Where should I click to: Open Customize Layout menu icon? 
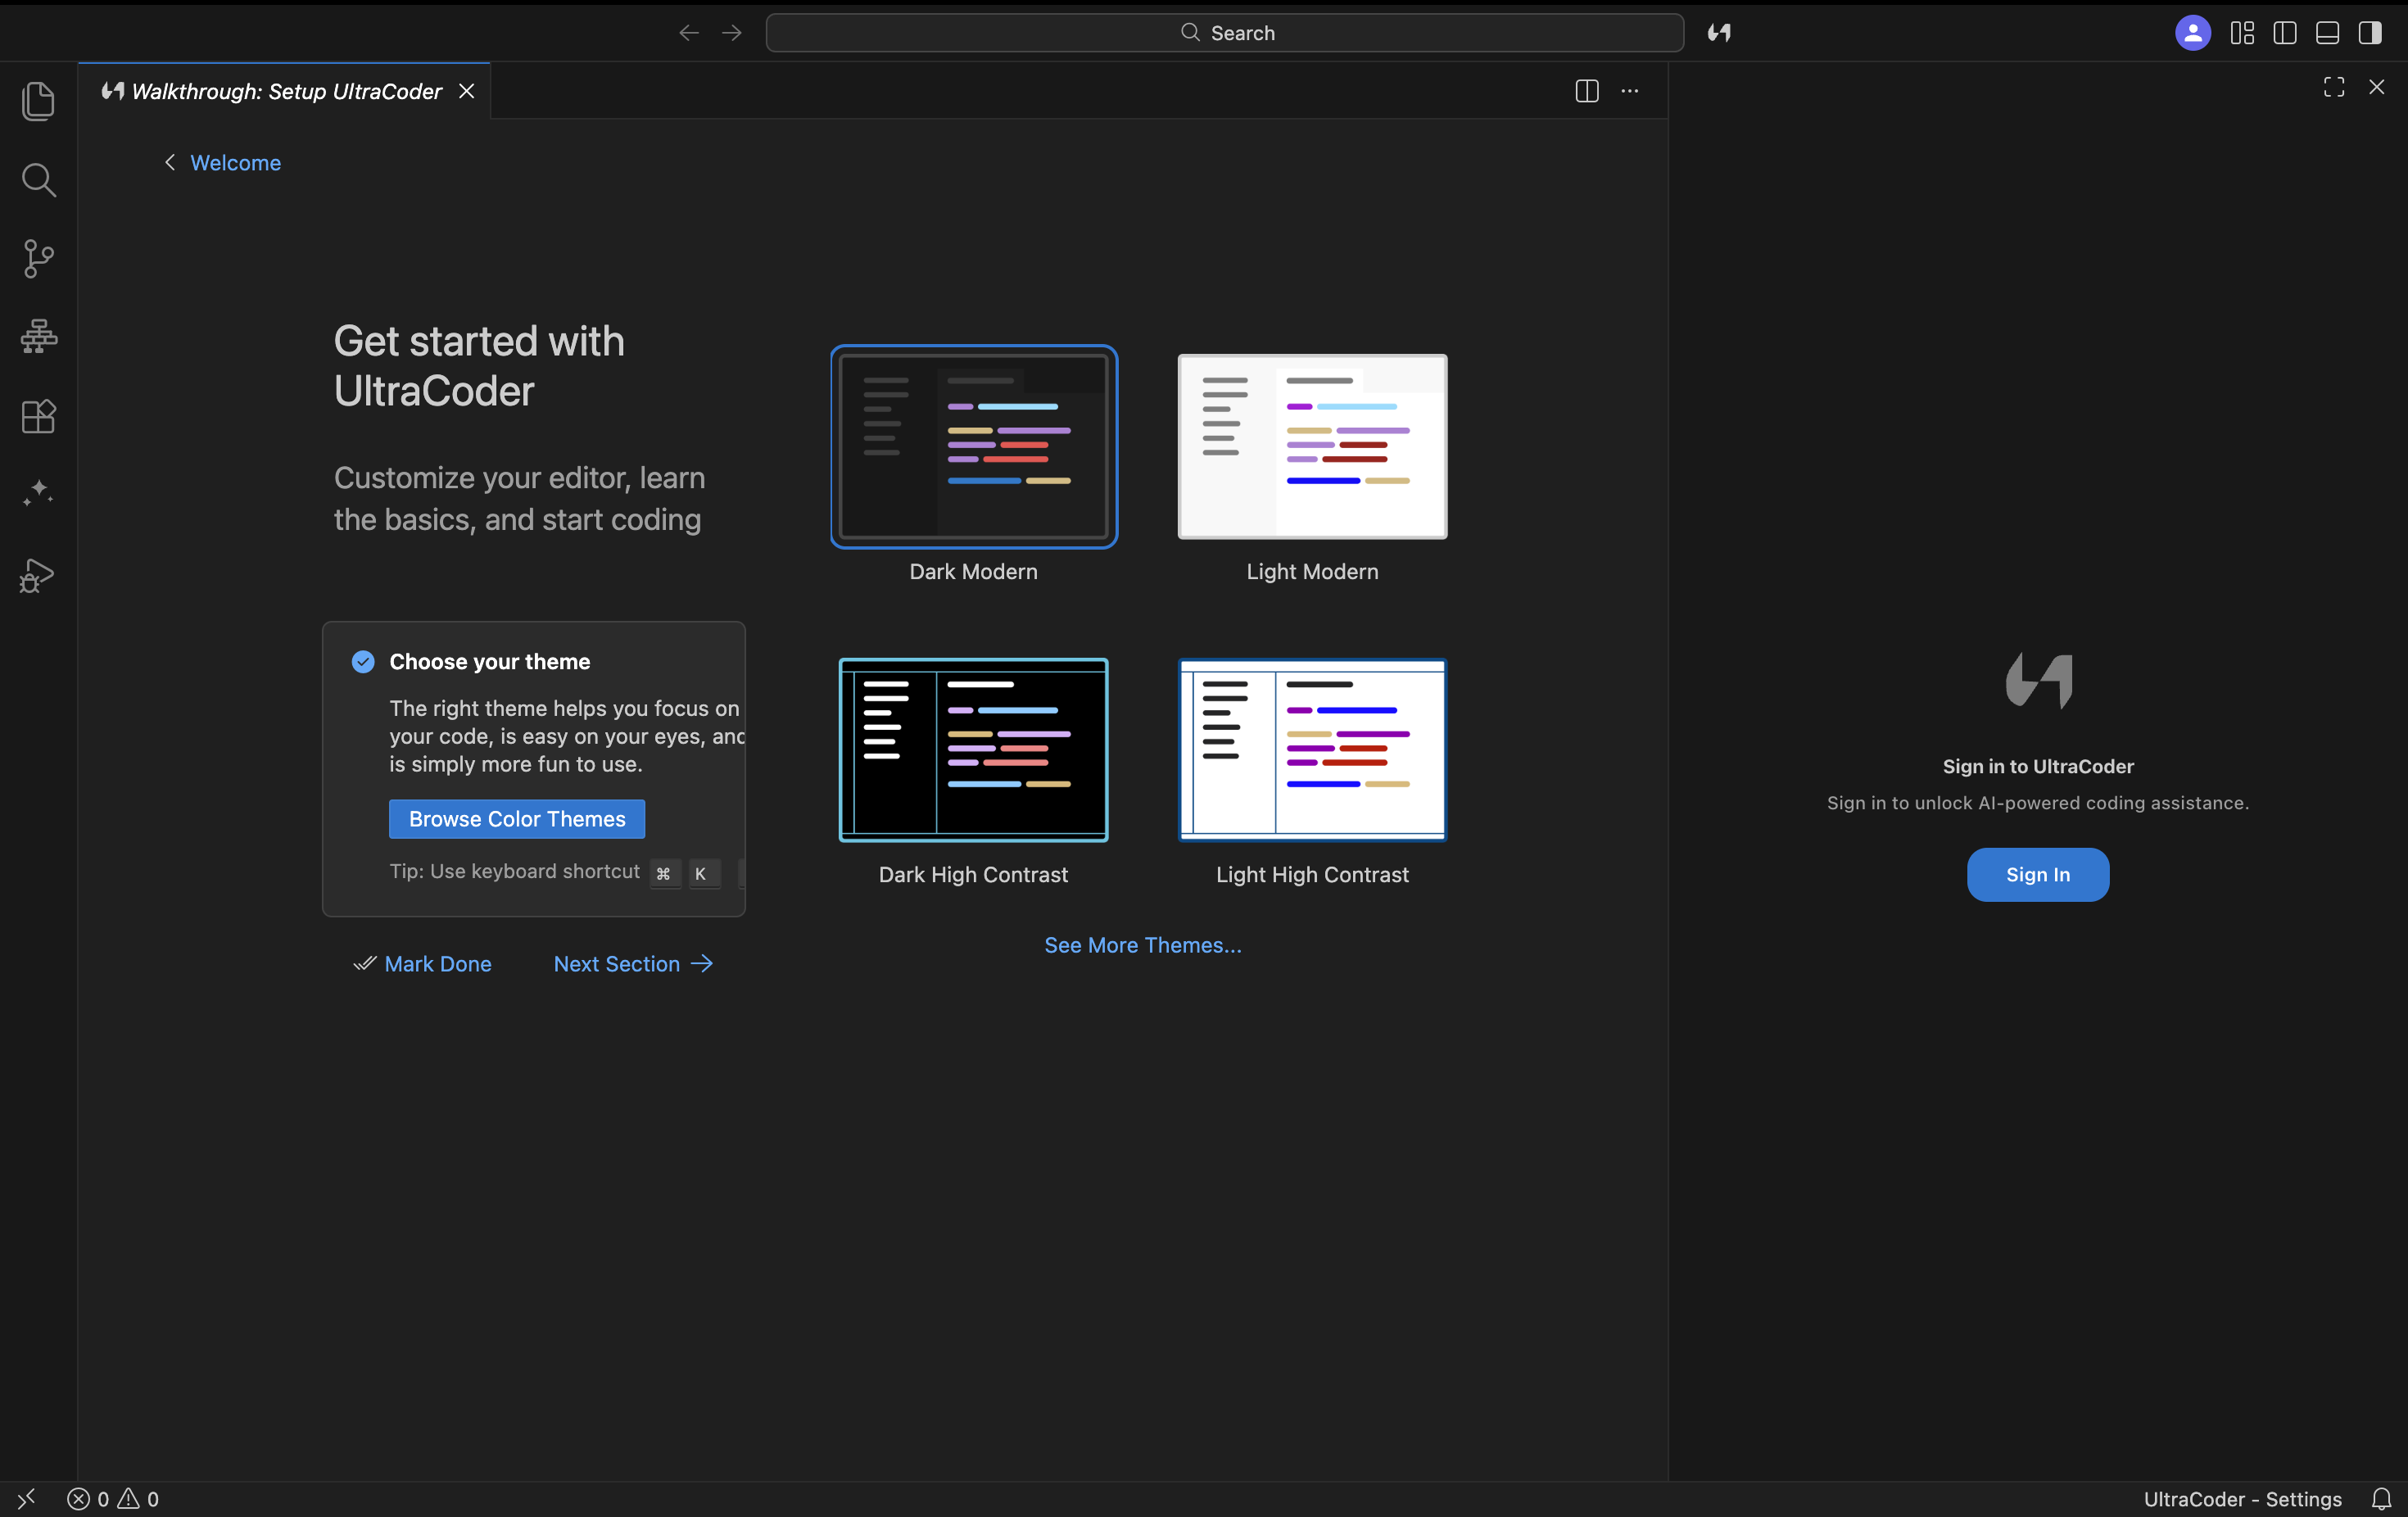coord(2242,33)
